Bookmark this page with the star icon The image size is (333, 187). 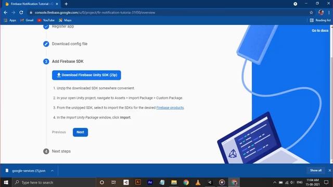pyautogui.click(x=311, y=12)
